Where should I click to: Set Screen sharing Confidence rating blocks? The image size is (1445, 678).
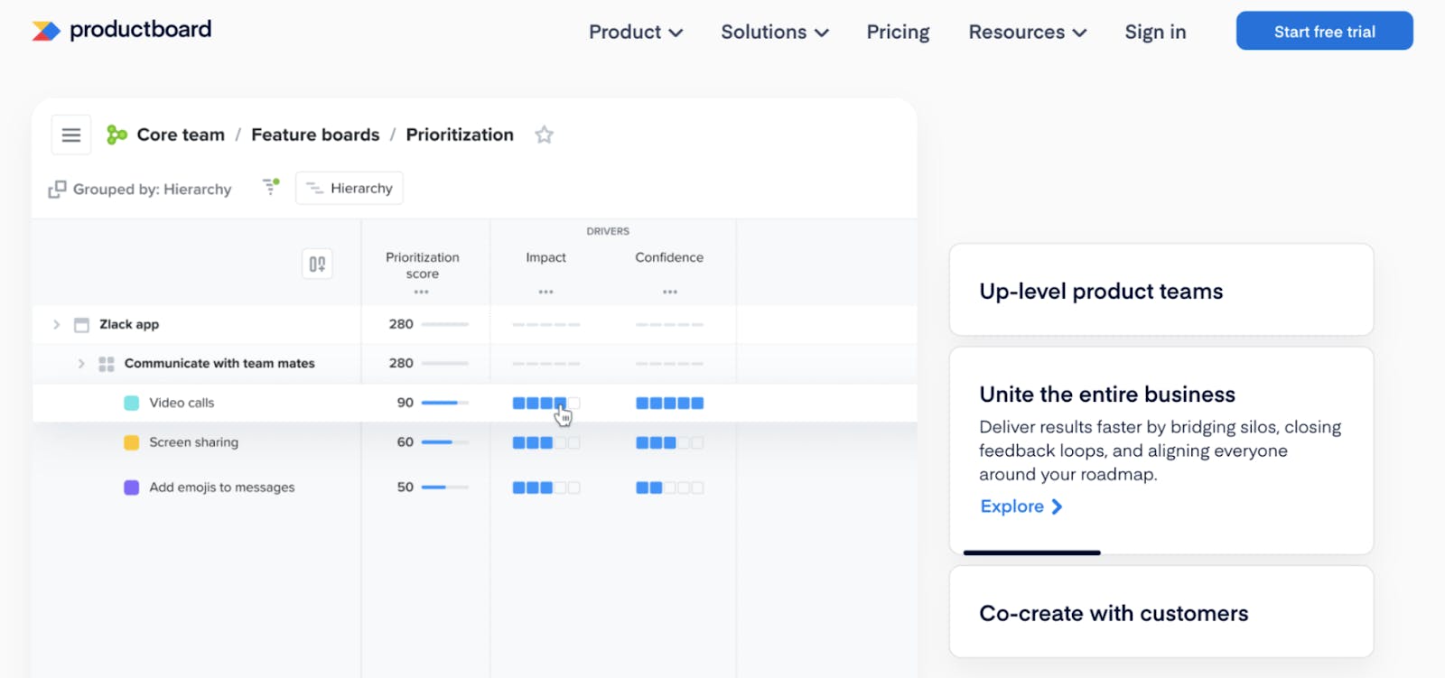pyautogui.click(x=669, y=443)
